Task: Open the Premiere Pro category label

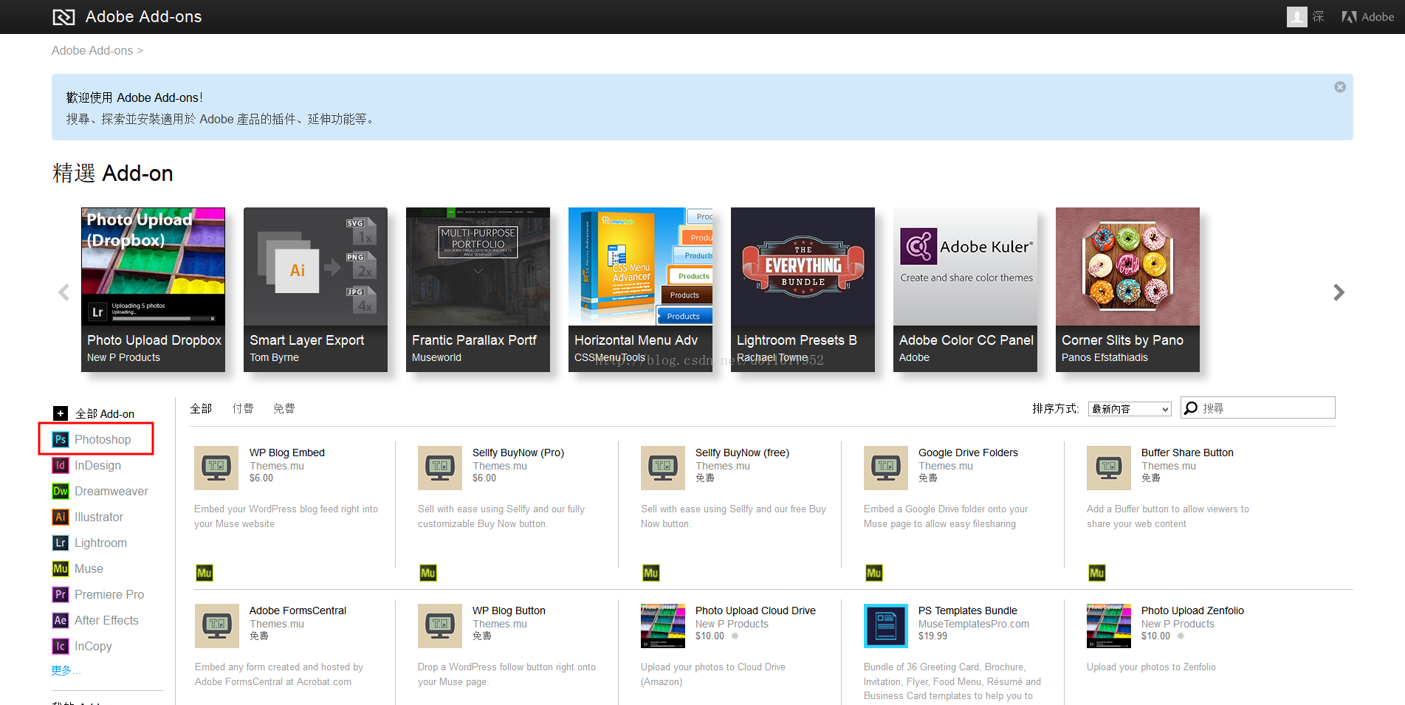Action: pos(109,594)
